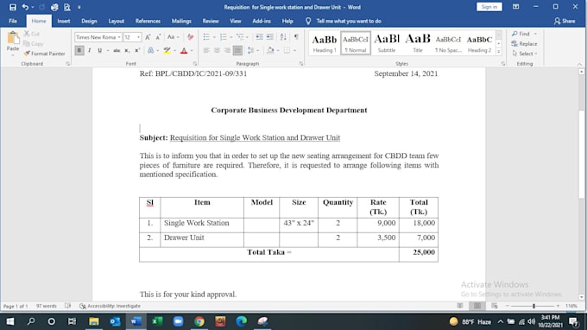Open the Select dropdown in Editing

[525, 54]
